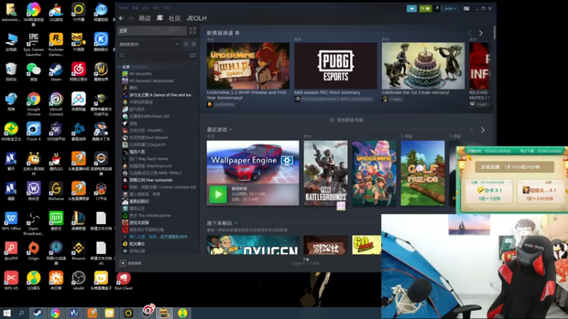
Task: Open Celebrate the 1st Creak-iversary link
Action: [x=415, y=93]
